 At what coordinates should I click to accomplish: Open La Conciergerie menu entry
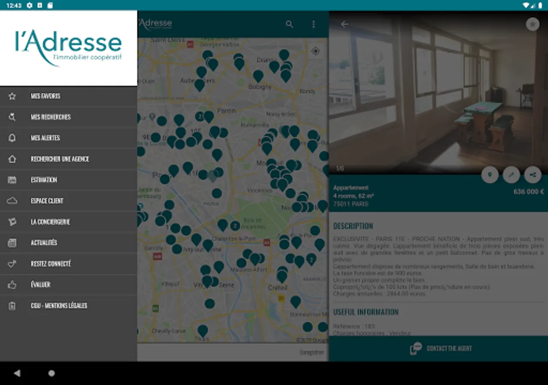(68, 222)
